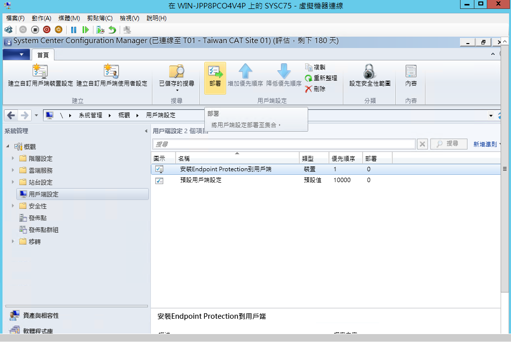Shut down the VM with the red icon
This screenshot has height=342, width=511.
46,30
